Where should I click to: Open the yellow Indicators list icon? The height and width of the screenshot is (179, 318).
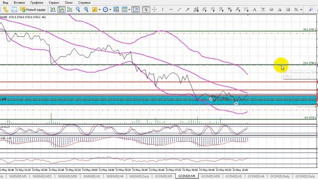pyautogui.click(x=95, y=9)
